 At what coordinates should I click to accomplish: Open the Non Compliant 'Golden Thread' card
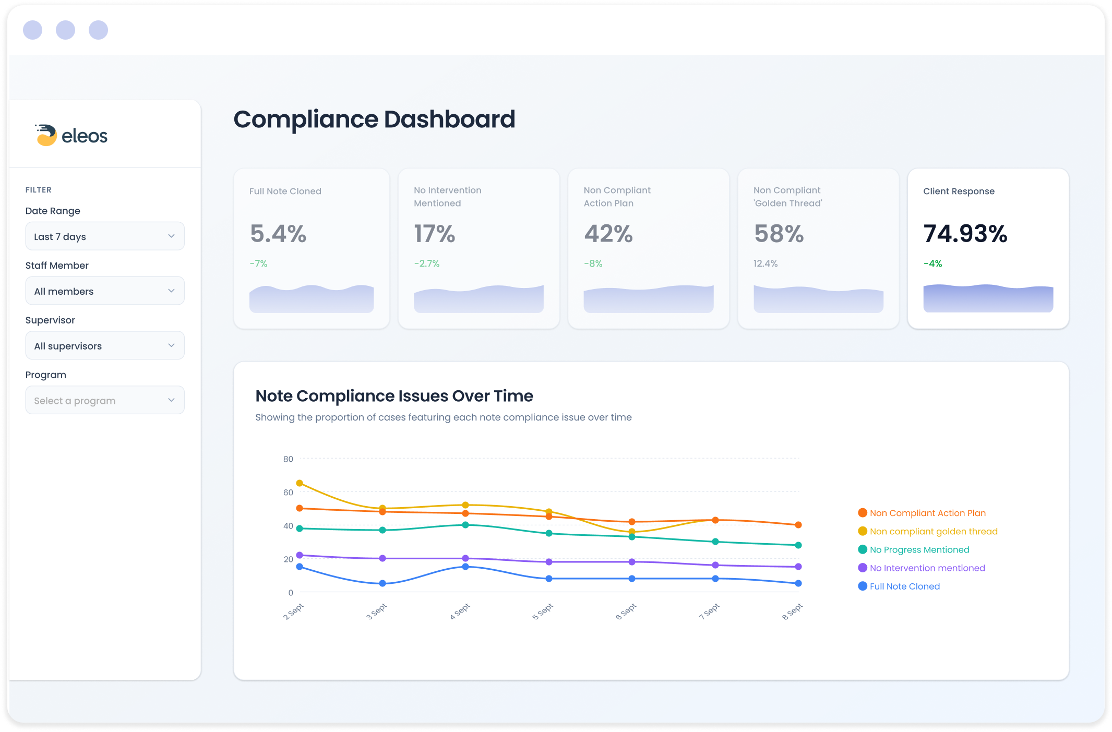point(818,248)
